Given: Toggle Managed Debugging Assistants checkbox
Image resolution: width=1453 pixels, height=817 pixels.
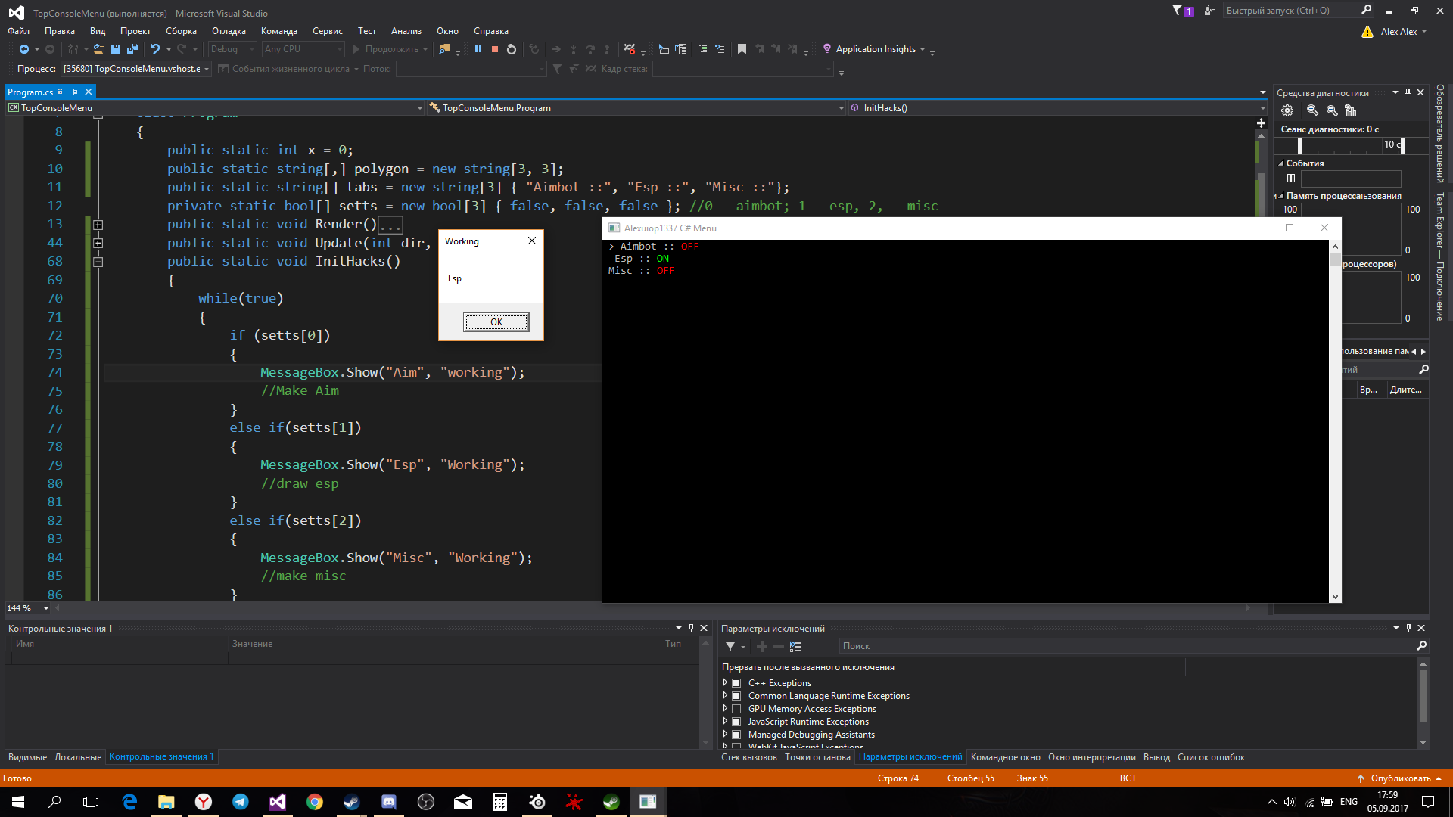Looking at the screenshot, I should tap(736, 735).
